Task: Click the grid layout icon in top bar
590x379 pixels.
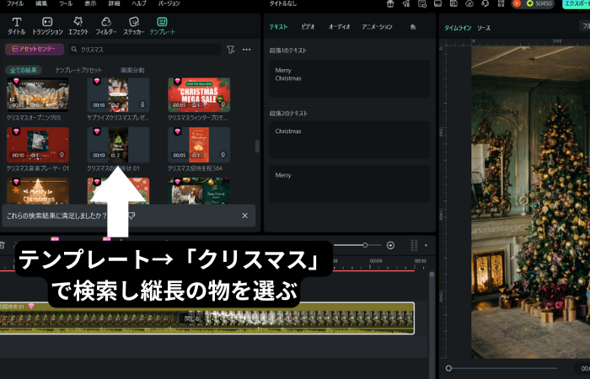Action: pyautogui.click(x=501, y=3)
